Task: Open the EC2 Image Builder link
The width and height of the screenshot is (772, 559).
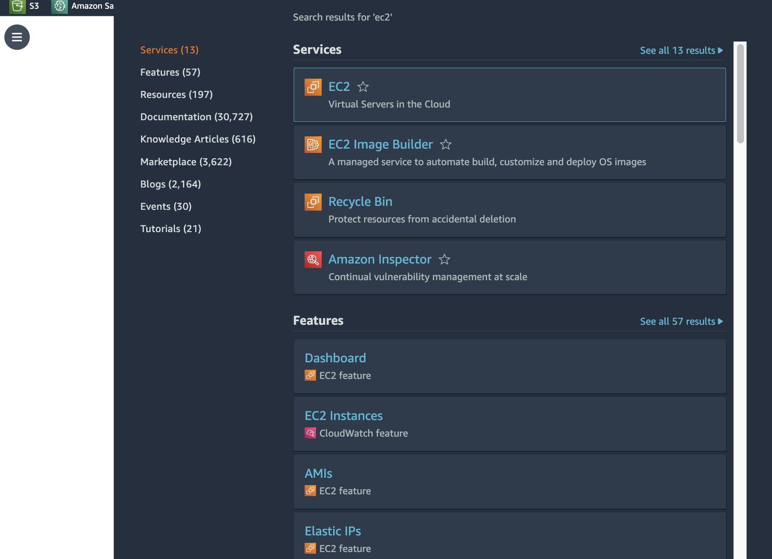Action: [x=380, y=144]
